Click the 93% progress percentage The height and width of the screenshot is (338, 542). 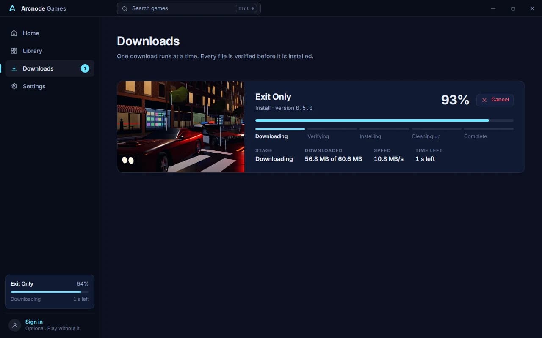(455, 100)
